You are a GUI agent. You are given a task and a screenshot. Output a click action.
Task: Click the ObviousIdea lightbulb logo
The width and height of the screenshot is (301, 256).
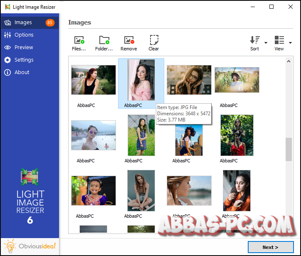[x=10, y=246]
